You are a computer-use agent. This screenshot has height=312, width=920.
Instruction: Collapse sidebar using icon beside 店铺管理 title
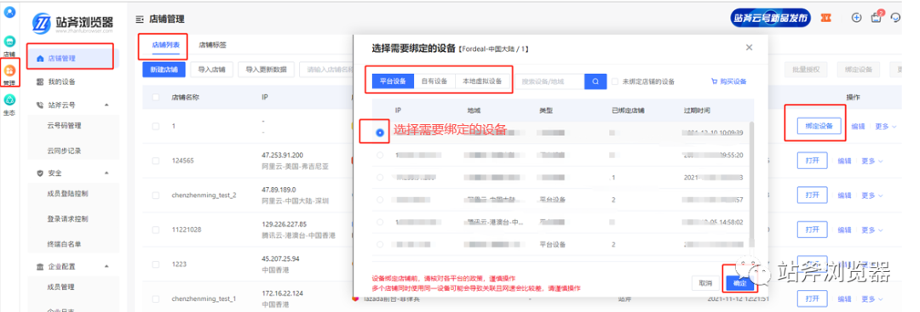pyautogui.click(x=139, y=20)
